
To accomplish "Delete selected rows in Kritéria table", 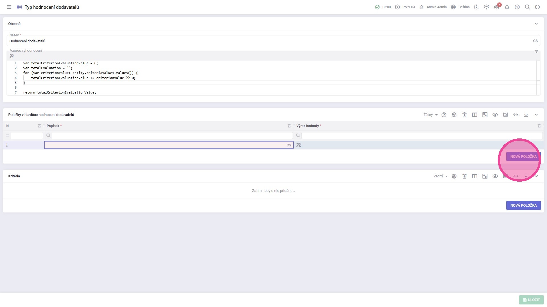I will [464, 176].
